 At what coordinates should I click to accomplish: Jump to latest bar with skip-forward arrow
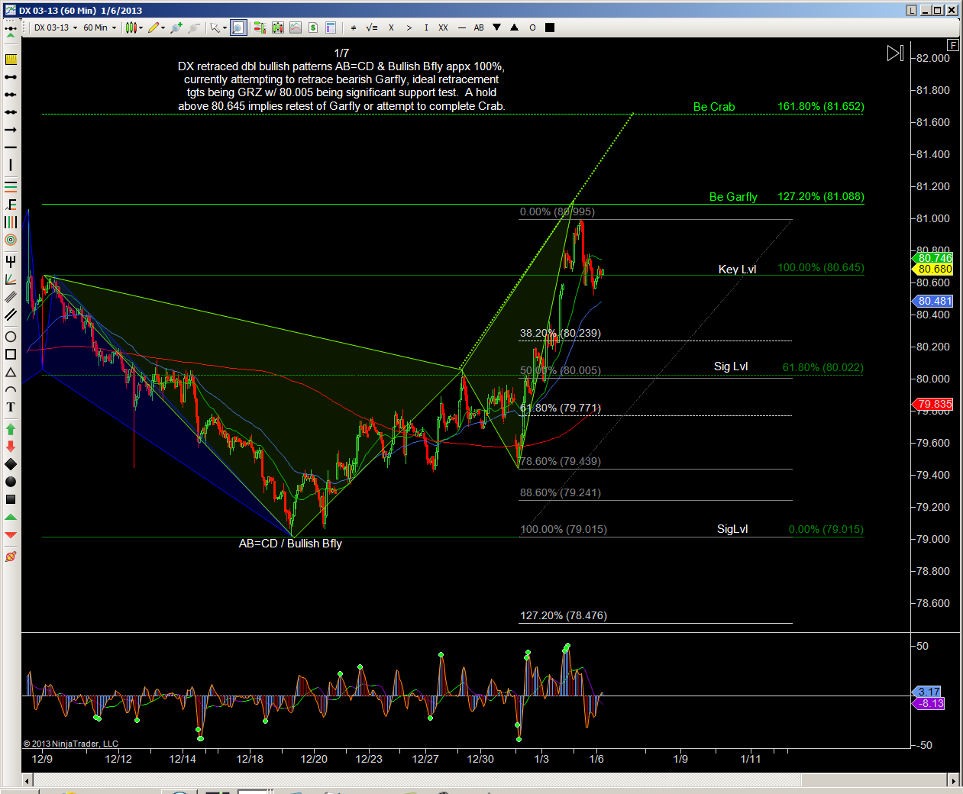(x=895, y=53)
